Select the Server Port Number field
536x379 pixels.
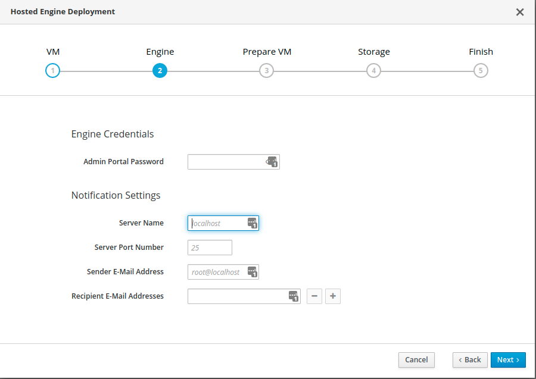click(210, 248)
